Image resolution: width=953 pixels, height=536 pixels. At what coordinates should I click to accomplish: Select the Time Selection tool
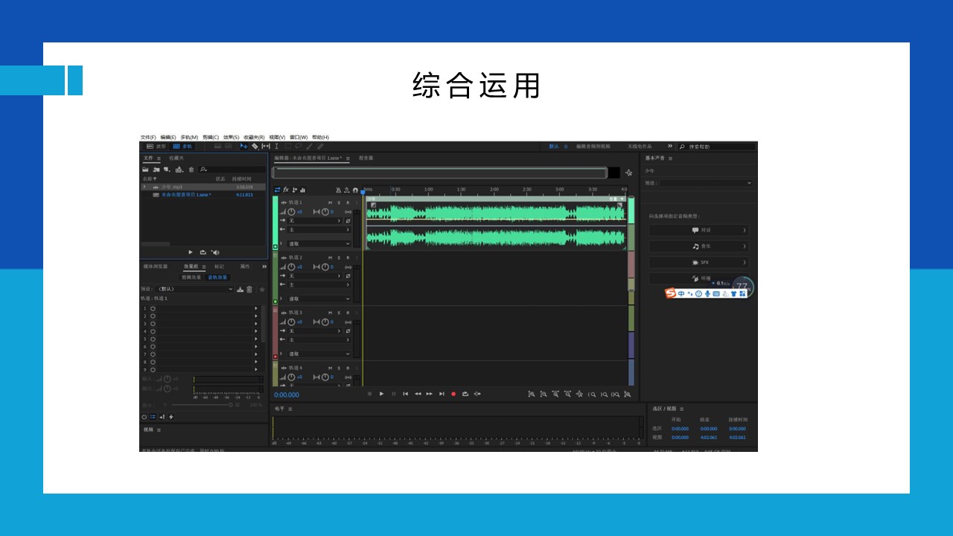[276, 147]
